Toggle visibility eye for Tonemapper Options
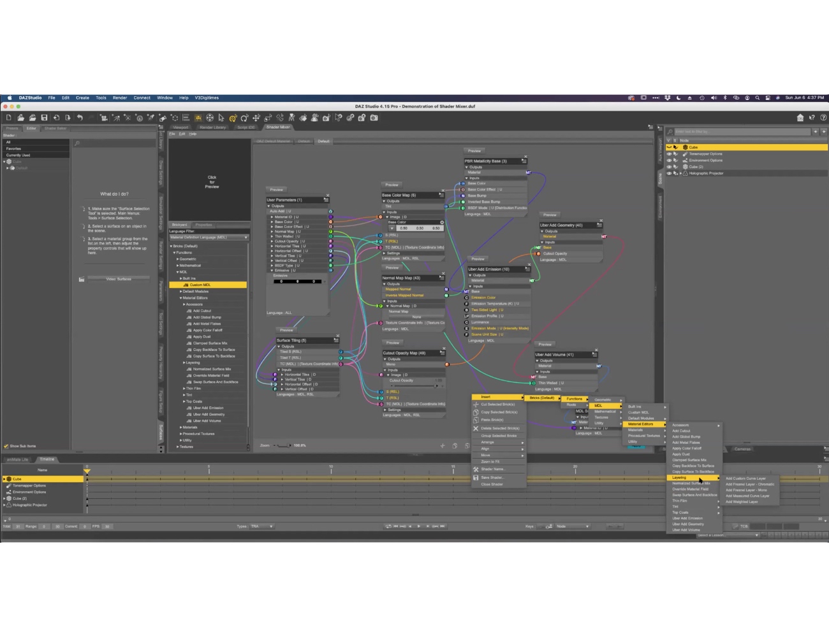The width and height of the screenshot is (829, 637). pyautogui.click(x=669, y=154)
